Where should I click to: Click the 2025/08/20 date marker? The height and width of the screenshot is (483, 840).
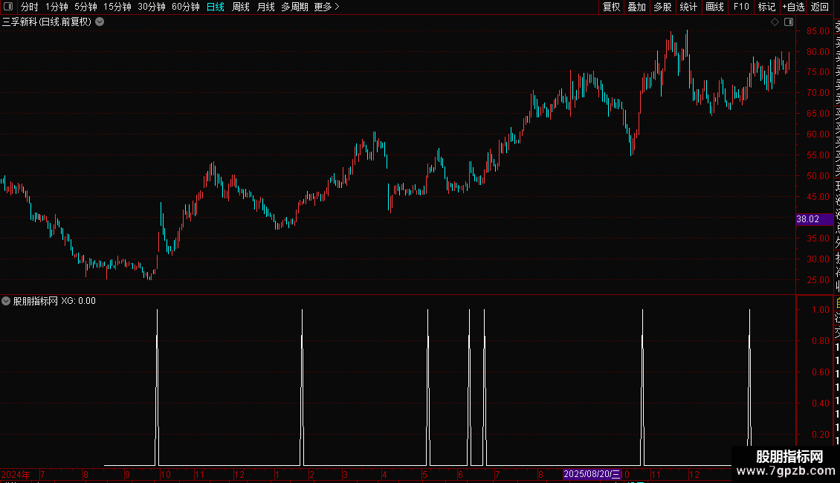[x=592, y=474]
